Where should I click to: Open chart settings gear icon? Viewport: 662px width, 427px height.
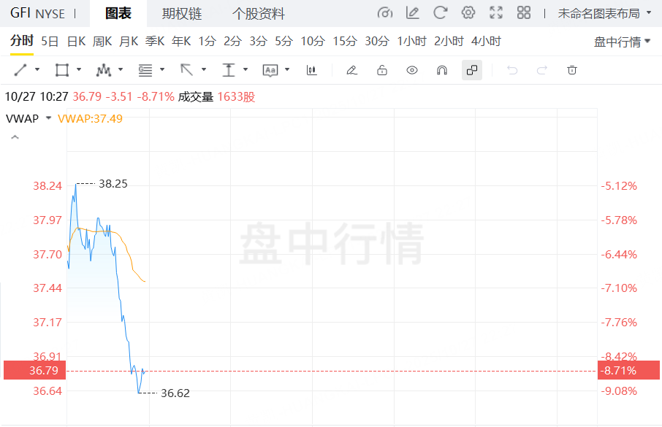[x=468, y=13]
